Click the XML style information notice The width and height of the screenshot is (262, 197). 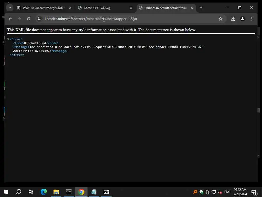point(101,30)
